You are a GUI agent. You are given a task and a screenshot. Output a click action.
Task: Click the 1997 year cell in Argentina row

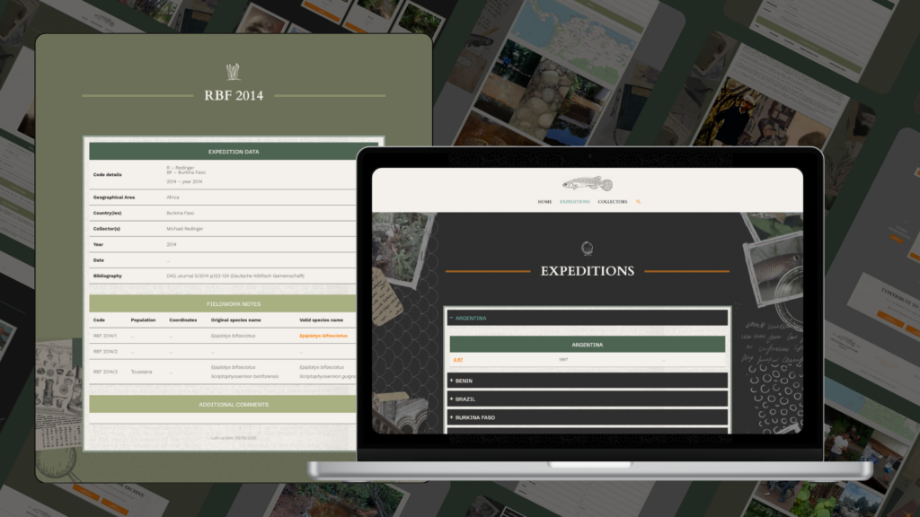(x=563, y=360)
